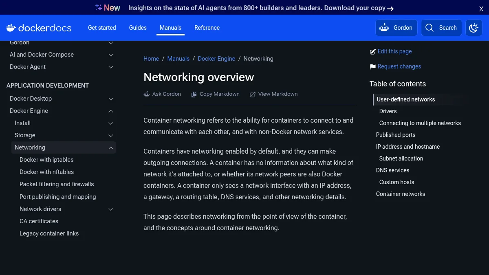
Task: Jump to Custom hosts section
Action: coord(397,182)
